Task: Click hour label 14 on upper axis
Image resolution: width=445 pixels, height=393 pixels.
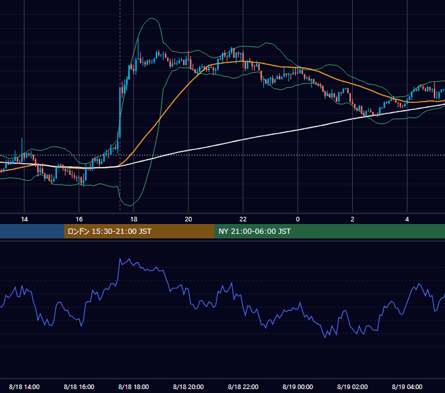Action: [x=24, y=219]
